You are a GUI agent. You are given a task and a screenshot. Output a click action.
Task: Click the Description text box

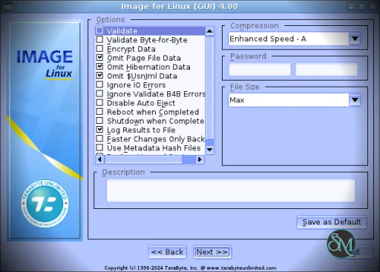(231, 190)
